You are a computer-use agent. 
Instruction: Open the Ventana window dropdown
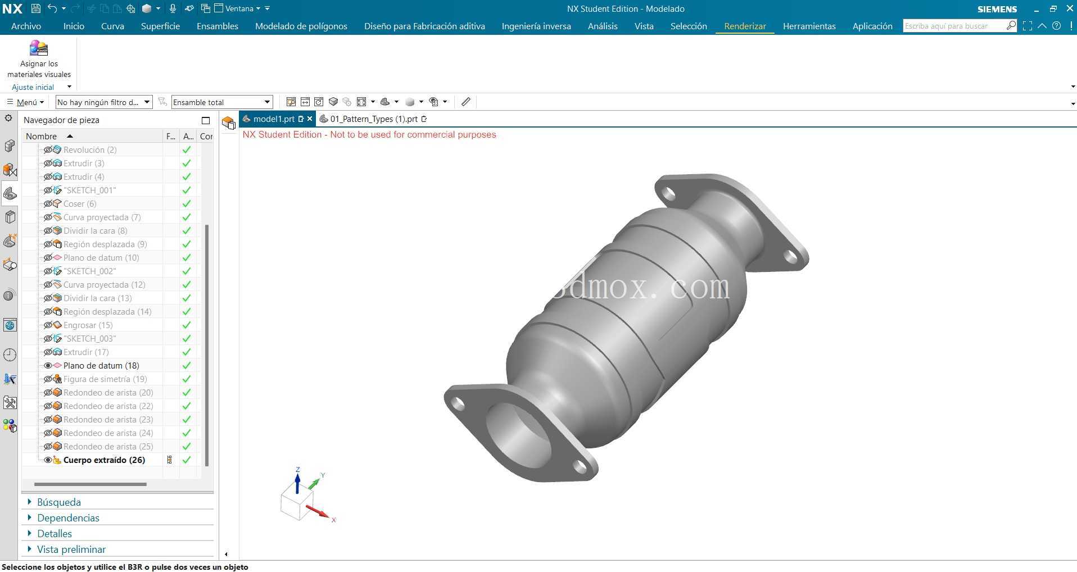point(238,8)
